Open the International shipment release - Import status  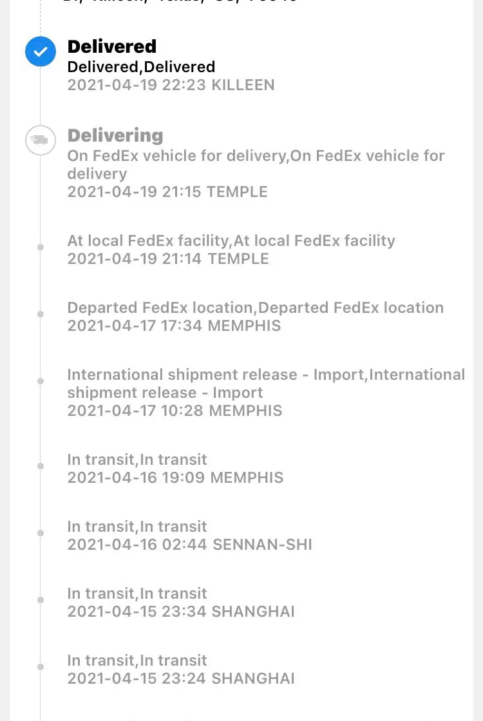pyautogui.click(x=265, y=383)
